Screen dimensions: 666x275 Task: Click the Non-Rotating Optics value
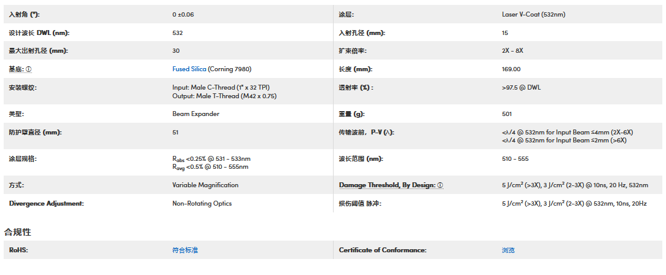[202, 203]
